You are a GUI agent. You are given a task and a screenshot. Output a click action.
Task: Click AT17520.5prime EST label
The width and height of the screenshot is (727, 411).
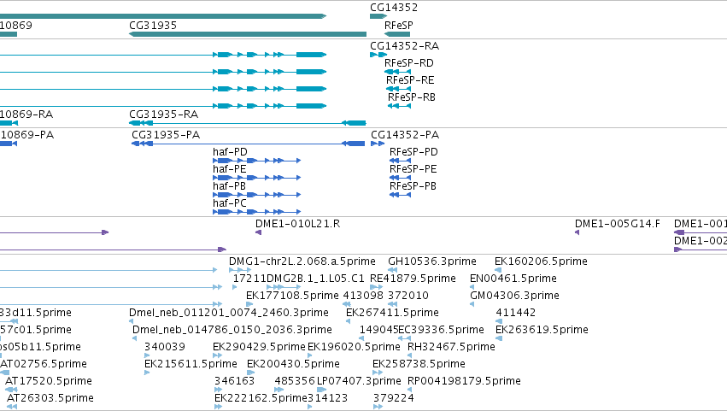[49, 382]
